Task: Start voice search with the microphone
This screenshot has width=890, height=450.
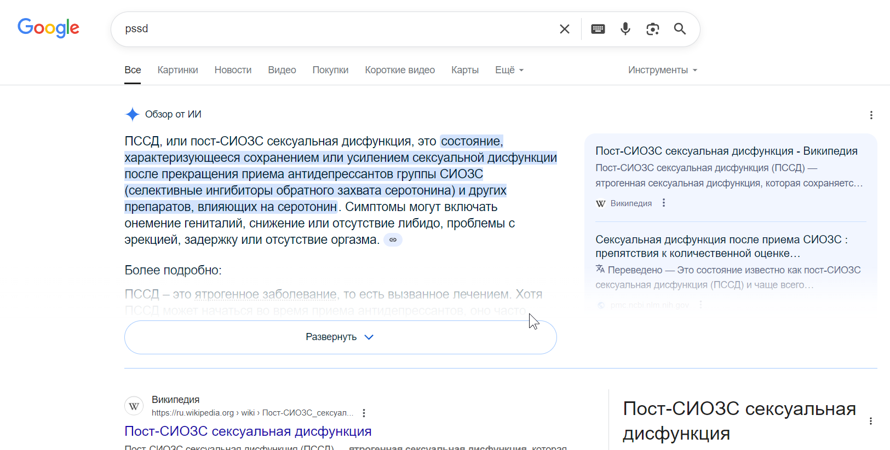Action: point(625,29)
